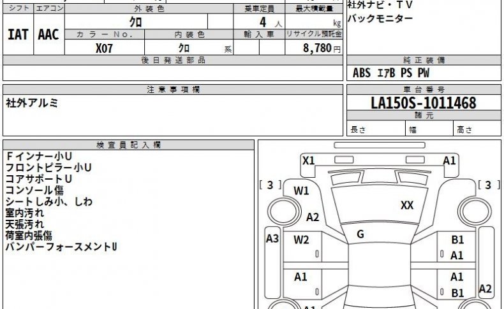Screen dimensions: 504x309
Task: Select inspector note フロントピラー小U
Action: coord(48,168)
